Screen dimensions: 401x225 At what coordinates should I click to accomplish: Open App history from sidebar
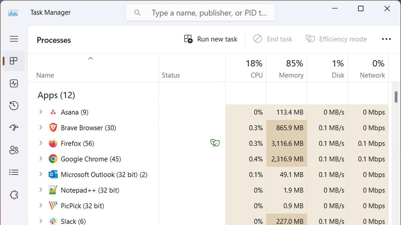(14, 106)
